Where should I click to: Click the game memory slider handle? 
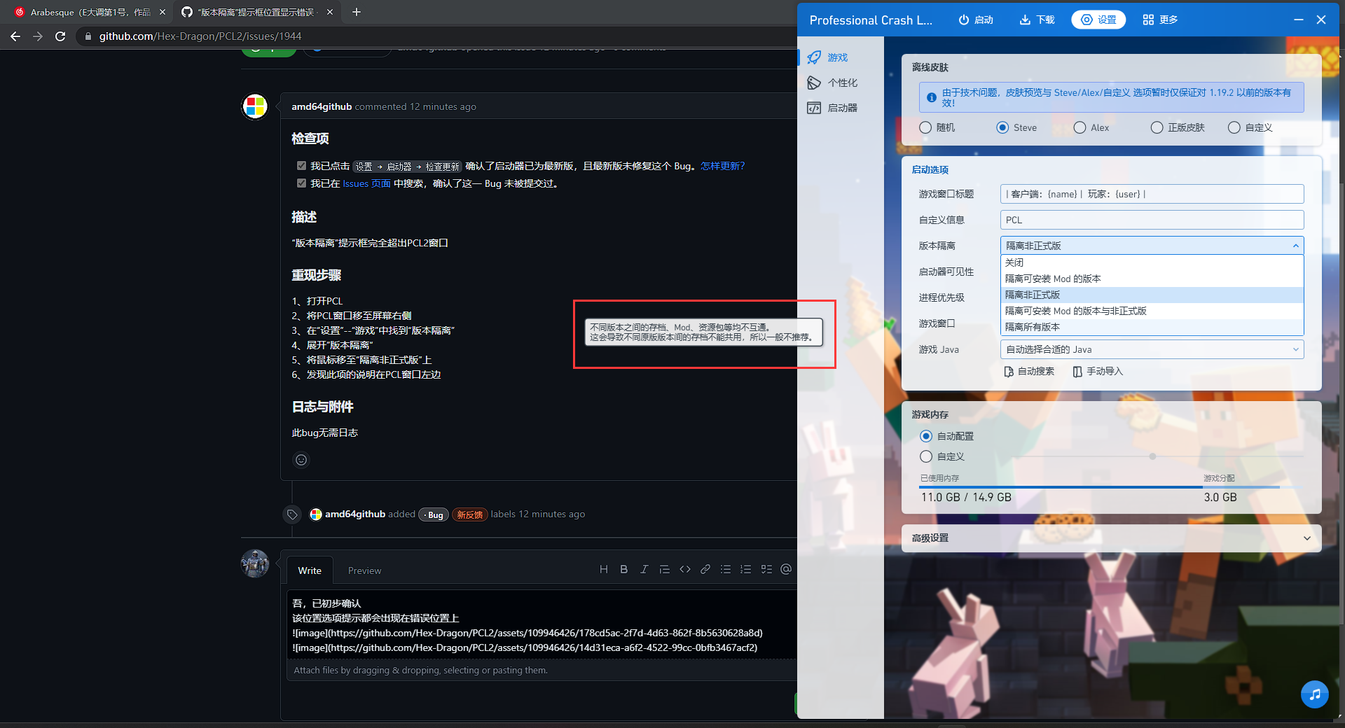click(1152, 456)
